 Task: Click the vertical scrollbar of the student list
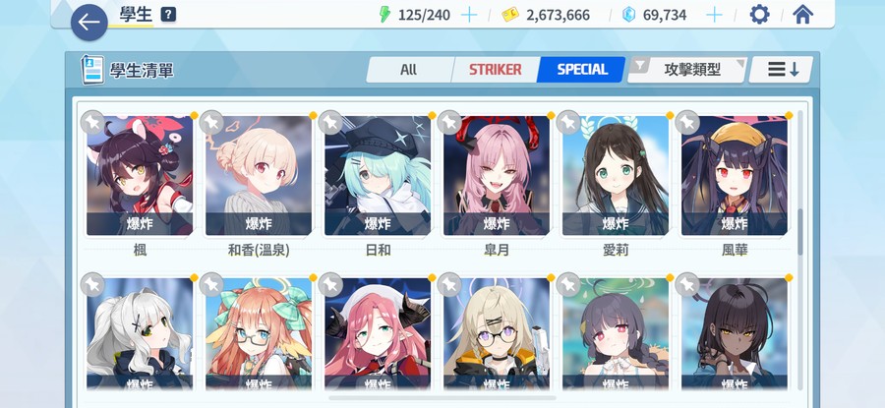click(800, 231)
